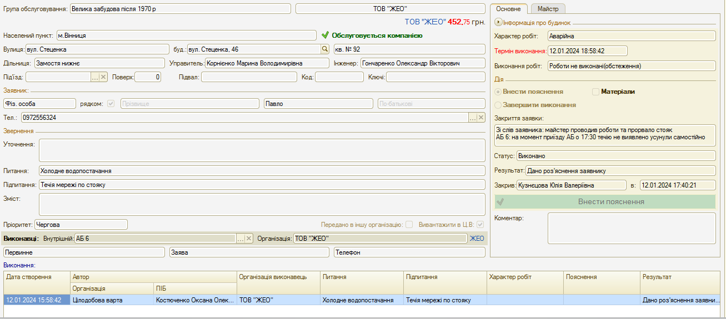Image resolution: width=726 pixels, height=319 pixels.
Task: Clear the Під'їзд field with X button
Action: click(x=103, y=77)
